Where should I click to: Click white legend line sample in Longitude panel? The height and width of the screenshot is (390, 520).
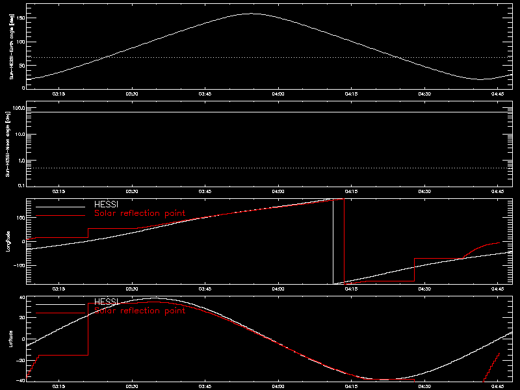click(60, 207)
